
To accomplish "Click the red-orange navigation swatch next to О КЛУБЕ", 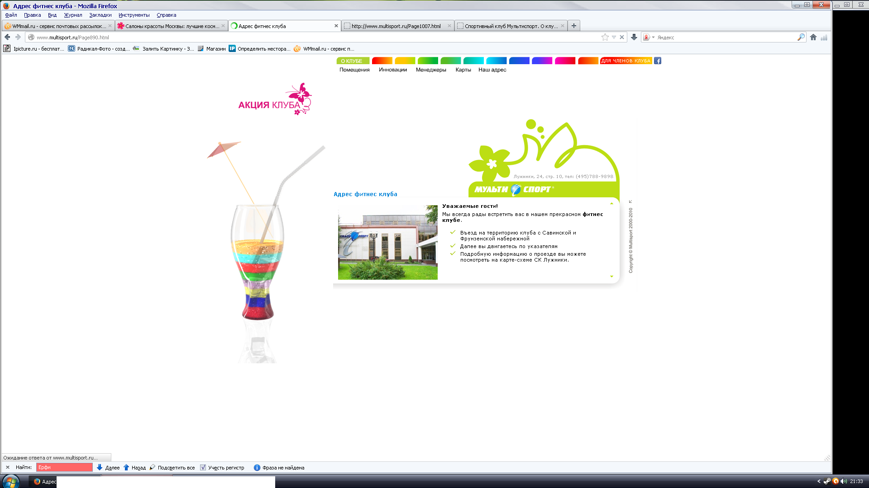I will coord(382,61).
